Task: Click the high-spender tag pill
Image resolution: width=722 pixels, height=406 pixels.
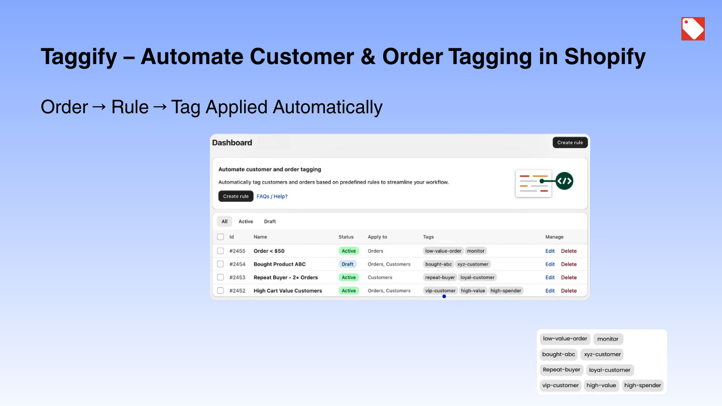Action: [643, 385]
